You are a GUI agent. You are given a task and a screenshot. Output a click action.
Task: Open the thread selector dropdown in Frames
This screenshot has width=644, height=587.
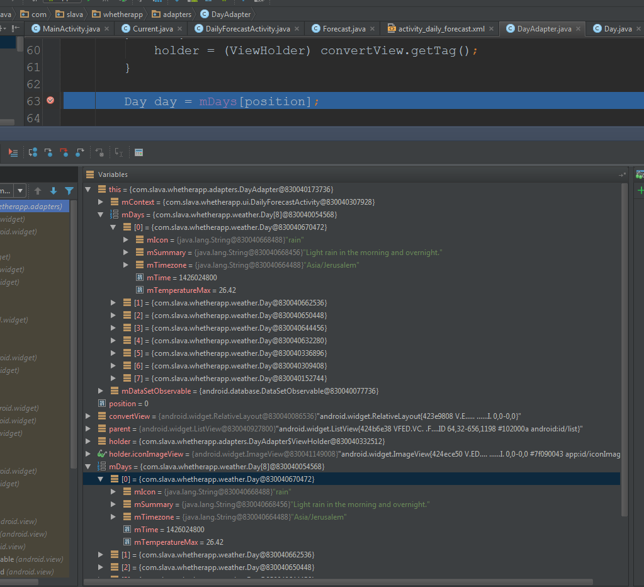click(x=21, y=191)
